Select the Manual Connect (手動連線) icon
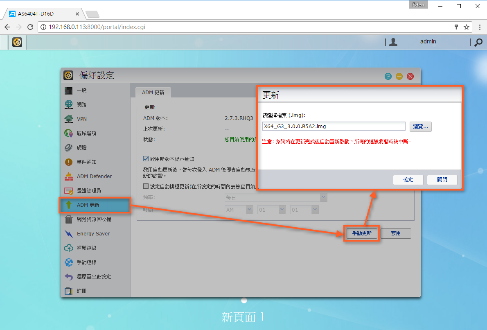487x330 pixels. point(69,262)
